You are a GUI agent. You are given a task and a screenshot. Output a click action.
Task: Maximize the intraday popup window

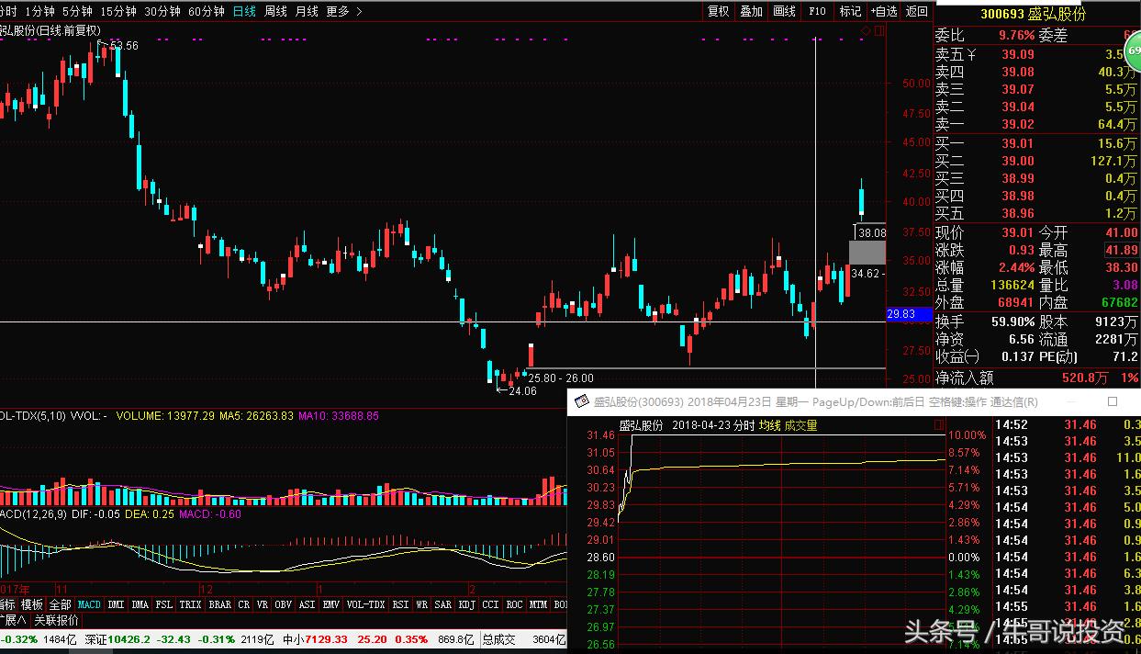tap(1113, 401)
